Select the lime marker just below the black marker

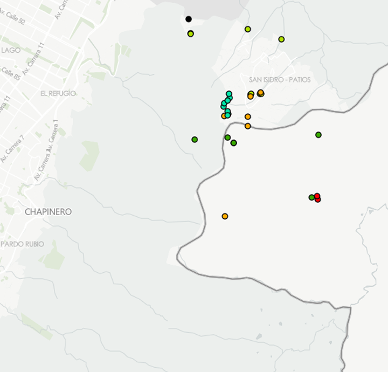point(191,34)
